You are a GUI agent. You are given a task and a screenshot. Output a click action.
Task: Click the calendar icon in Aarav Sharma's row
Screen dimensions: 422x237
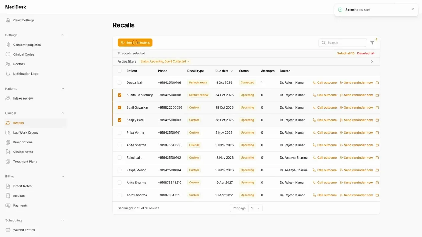click(377, 195)
